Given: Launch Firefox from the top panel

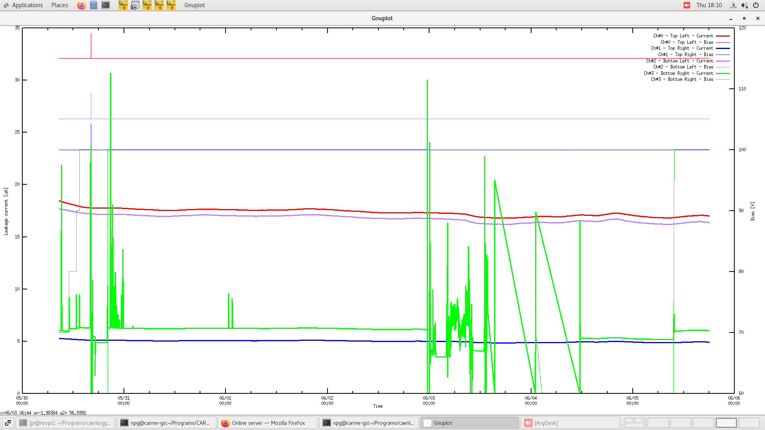Looking at the screenshot, I should pyautogui.click(x=81, y=5).
